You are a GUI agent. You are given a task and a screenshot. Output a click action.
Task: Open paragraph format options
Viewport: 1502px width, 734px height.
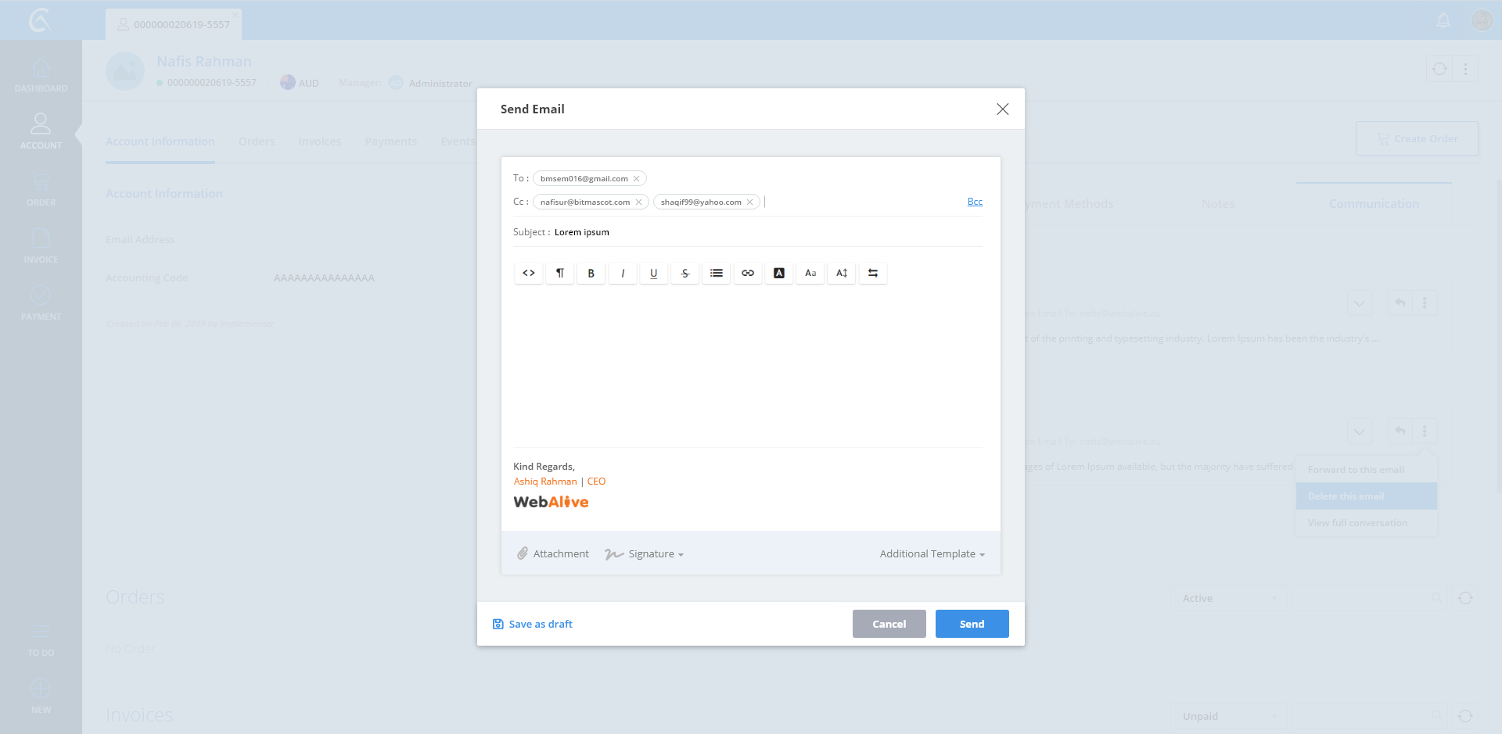tap(560, 273)
